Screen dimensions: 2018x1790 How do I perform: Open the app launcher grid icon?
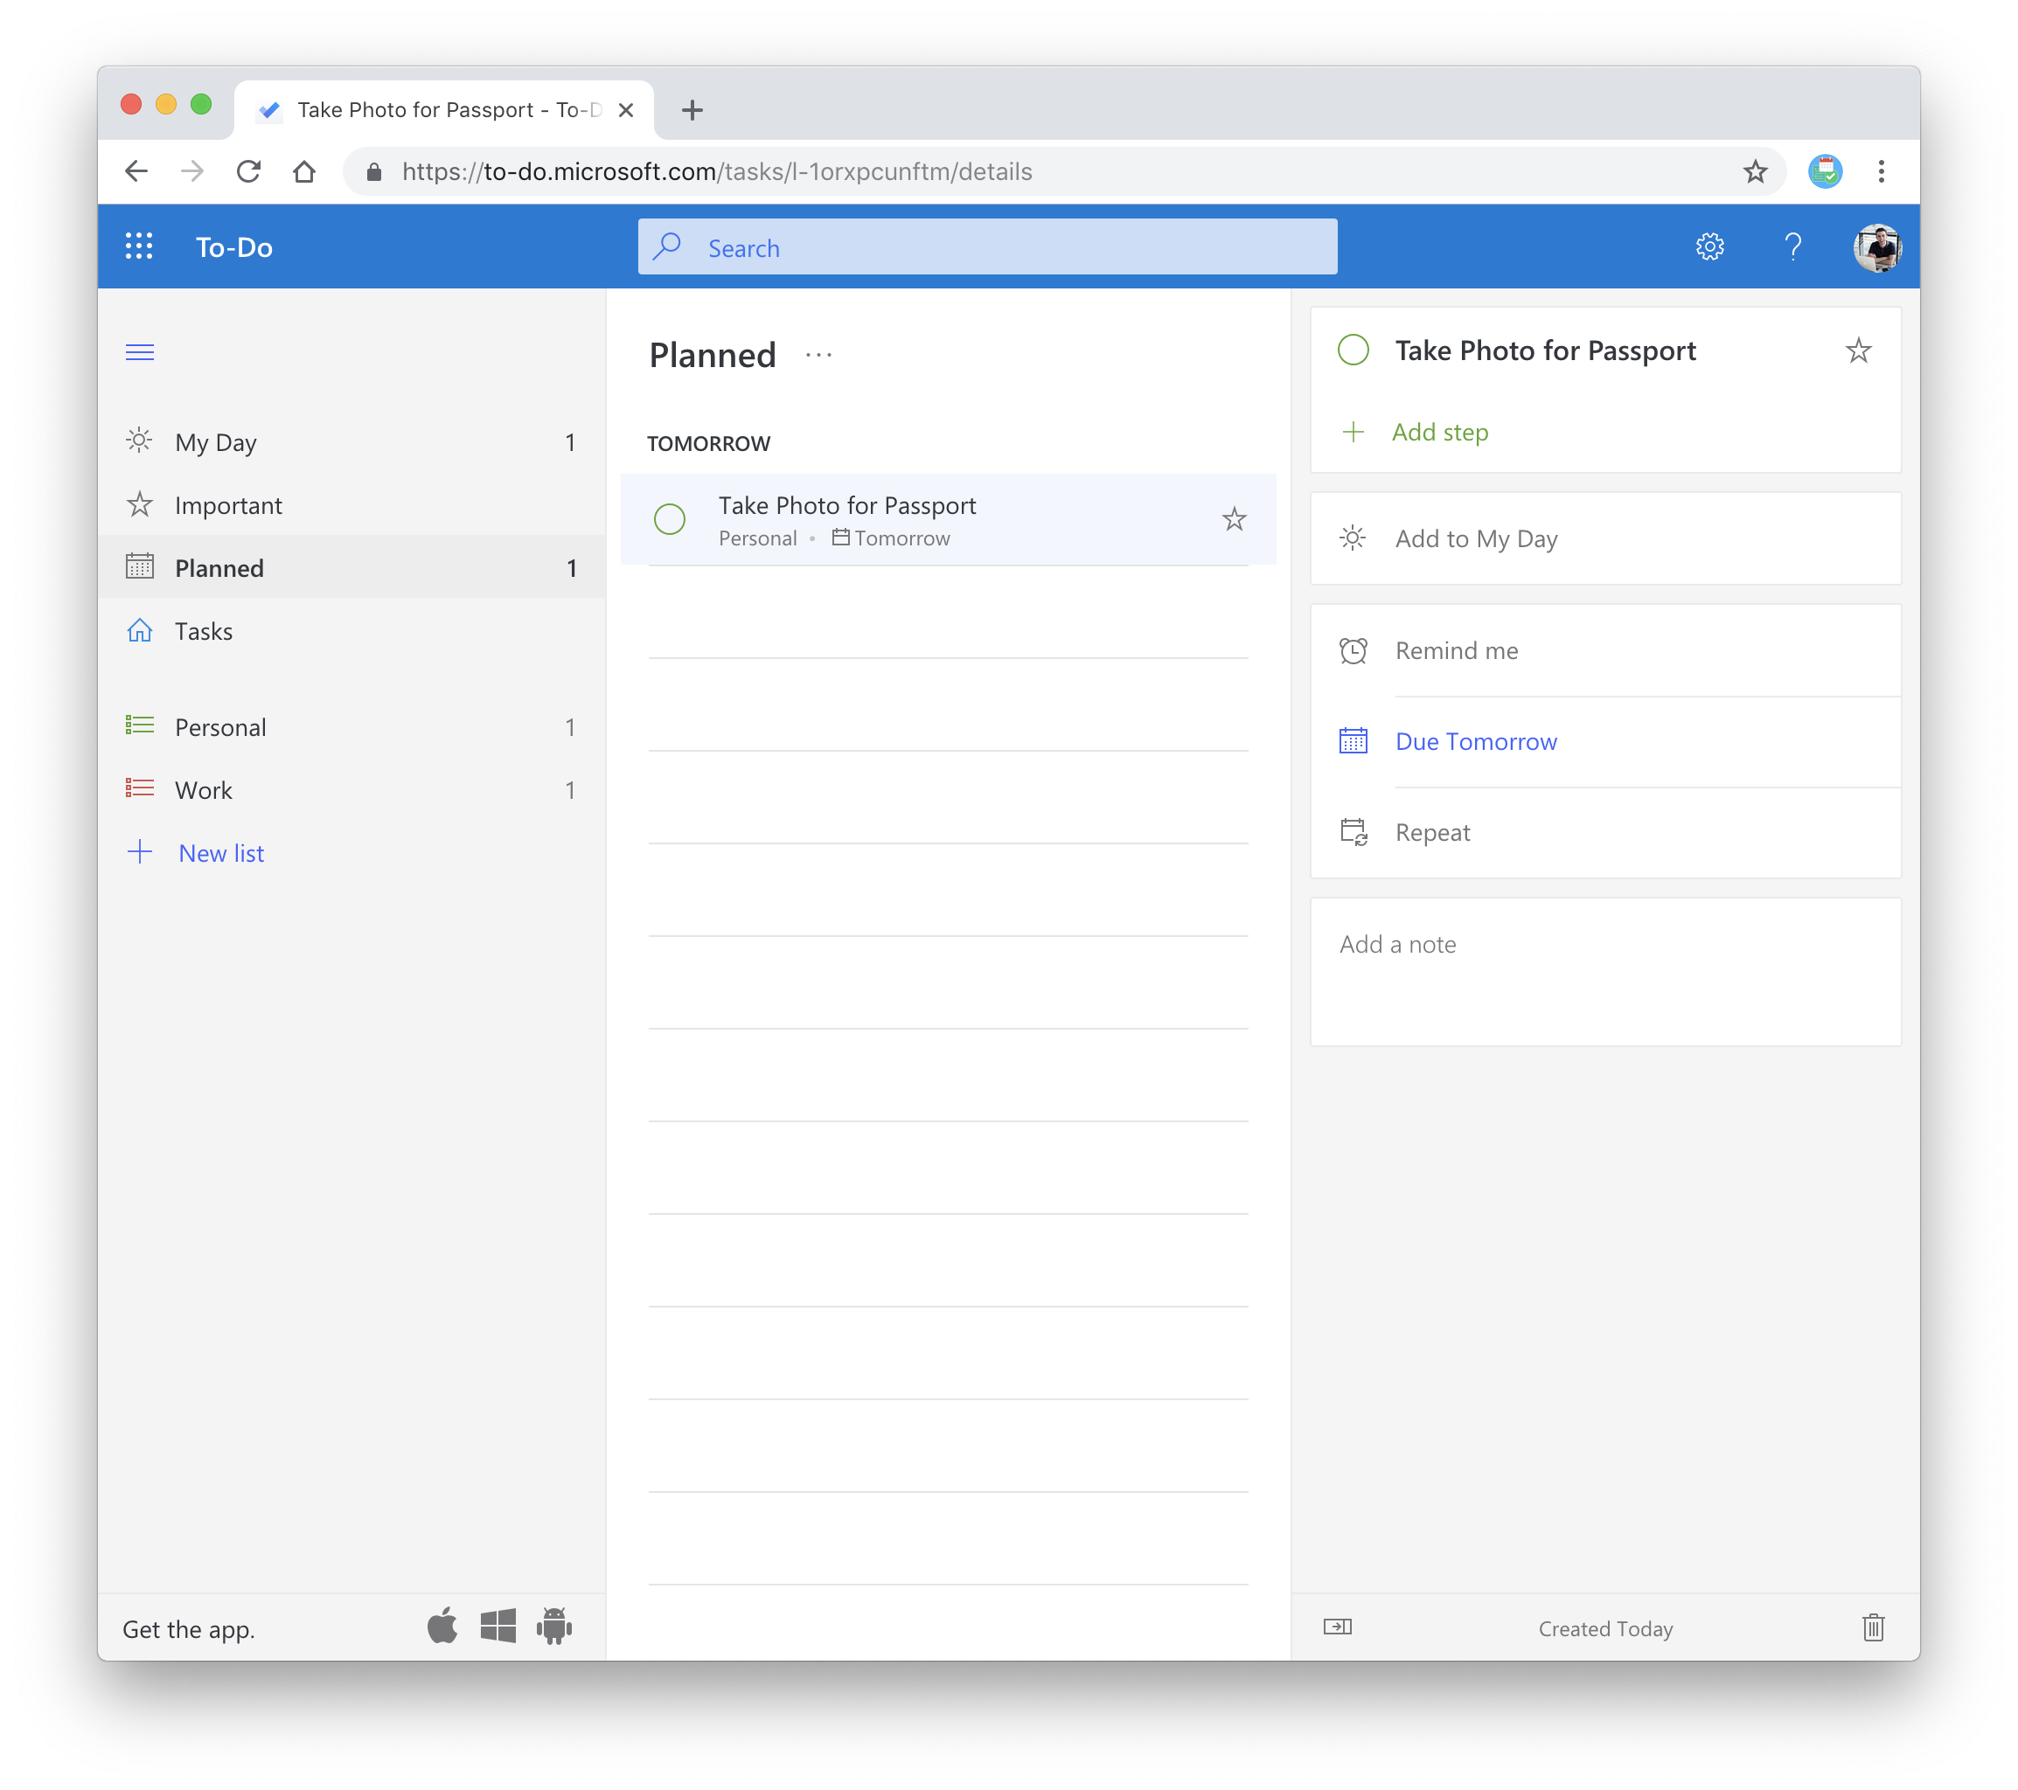click(139, 246)
